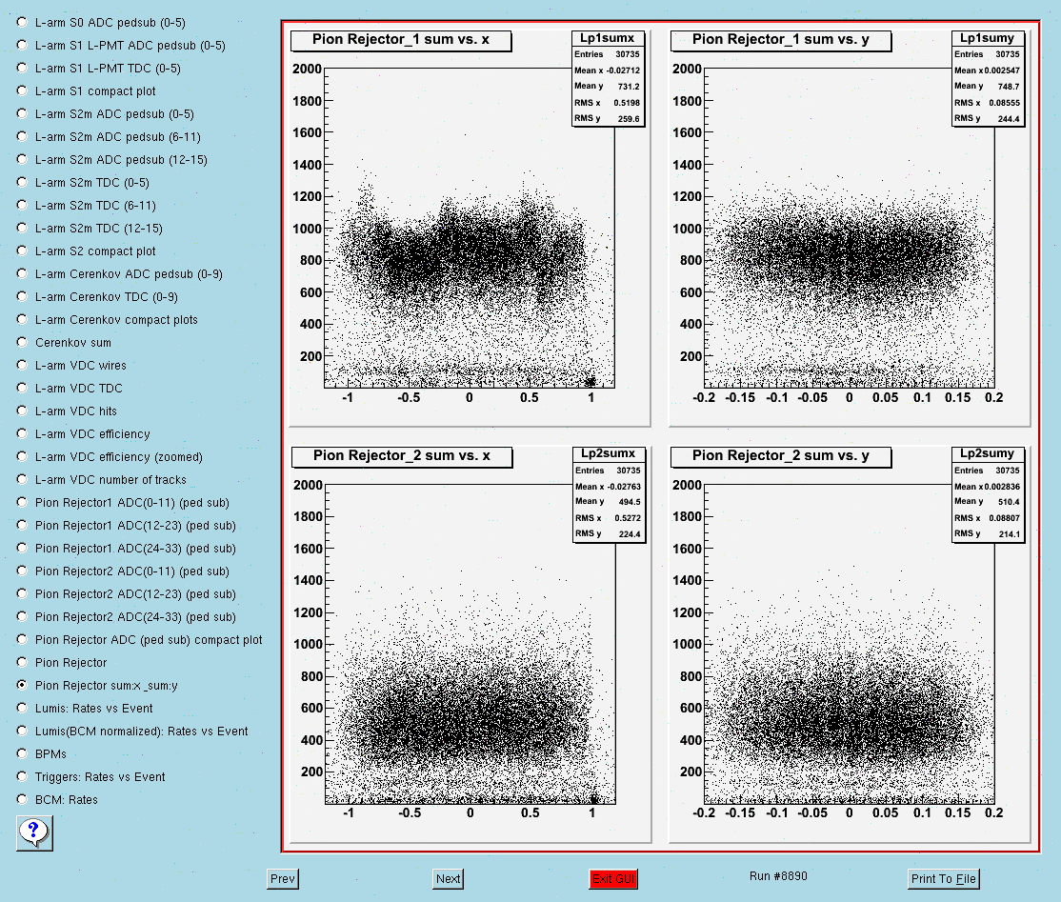Click title 'Pion Rejector_1 sum vs. y'
1061x902 pixels.
click(780, 40)
